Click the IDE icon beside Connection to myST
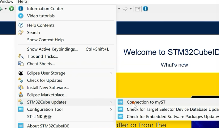 point(120,102)
